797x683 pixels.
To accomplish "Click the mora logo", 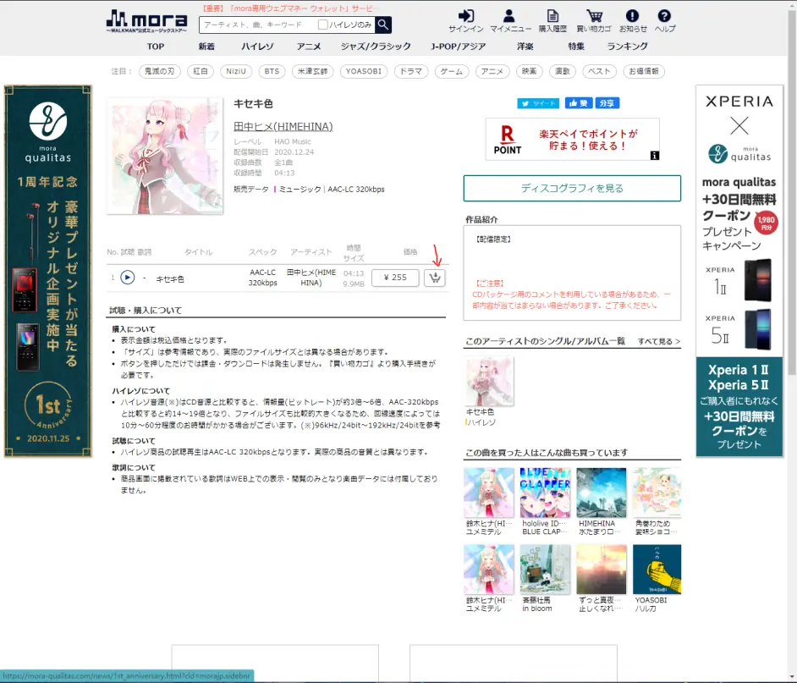I will [146, 21].
